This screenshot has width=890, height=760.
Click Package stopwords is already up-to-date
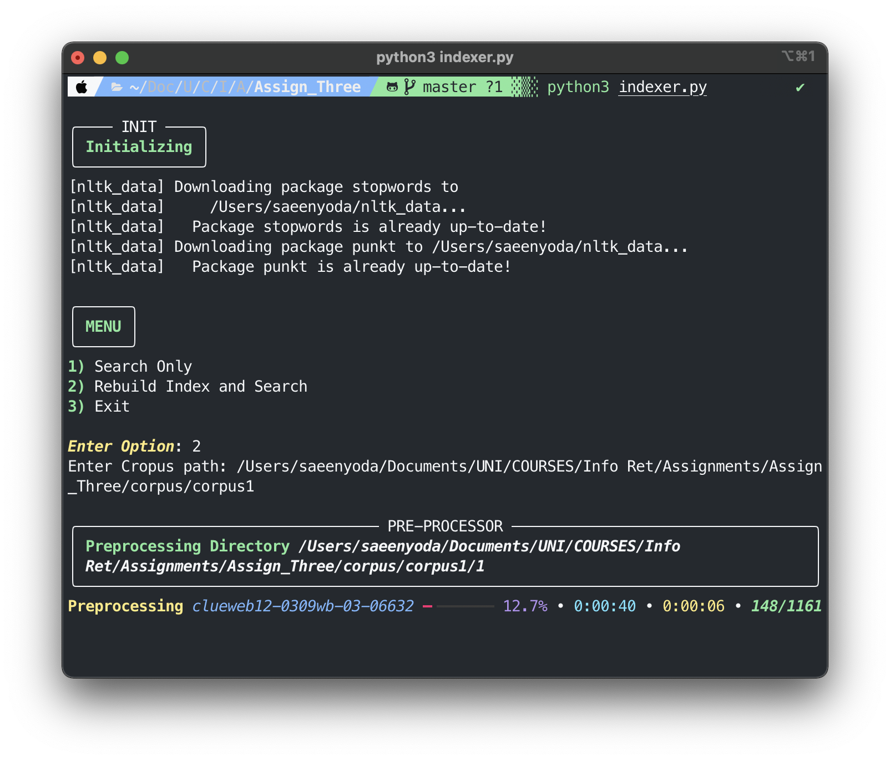click(369, 227)
